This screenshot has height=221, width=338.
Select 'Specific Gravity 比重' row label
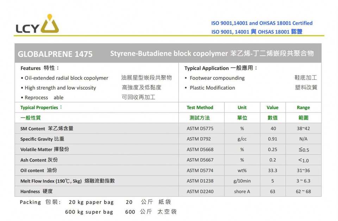(42, 139)
